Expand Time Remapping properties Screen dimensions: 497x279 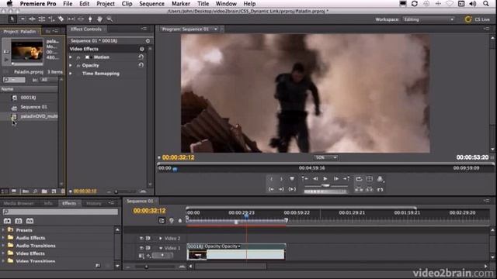coord(71,74)
